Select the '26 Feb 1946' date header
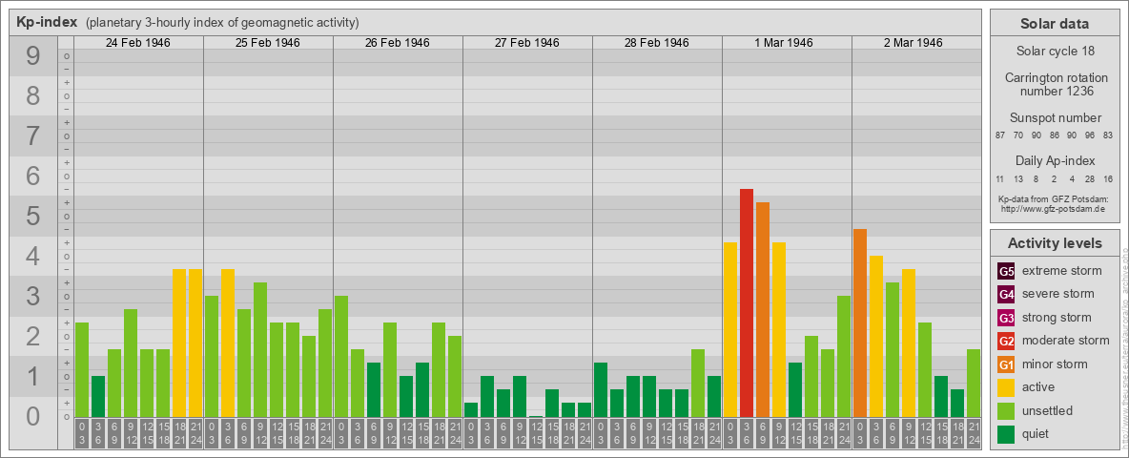The height and width of the screenshot is (458, 1129). pos(398,43)
